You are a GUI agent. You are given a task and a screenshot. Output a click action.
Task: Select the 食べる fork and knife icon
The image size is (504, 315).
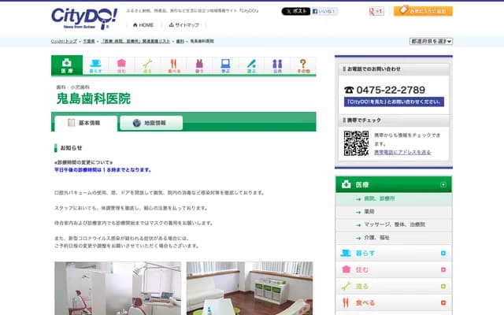[174, 66]
